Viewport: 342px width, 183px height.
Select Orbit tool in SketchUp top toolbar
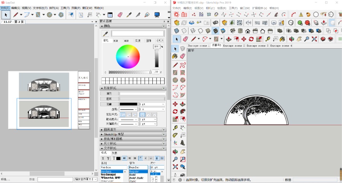coord(291,39)
